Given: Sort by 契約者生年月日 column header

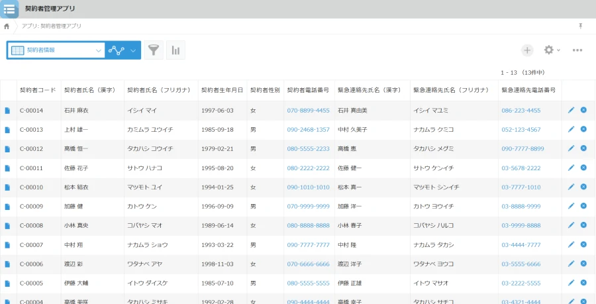Looking at the screenshot, I should point(222,91).
